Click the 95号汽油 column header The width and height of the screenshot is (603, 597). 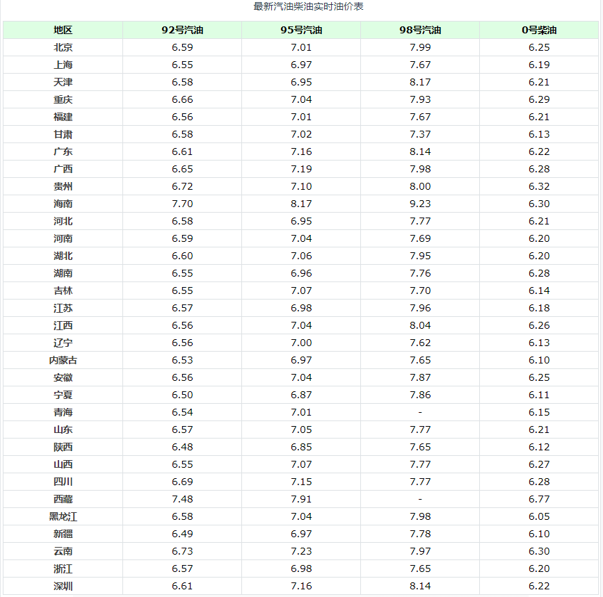click(301, 30)
